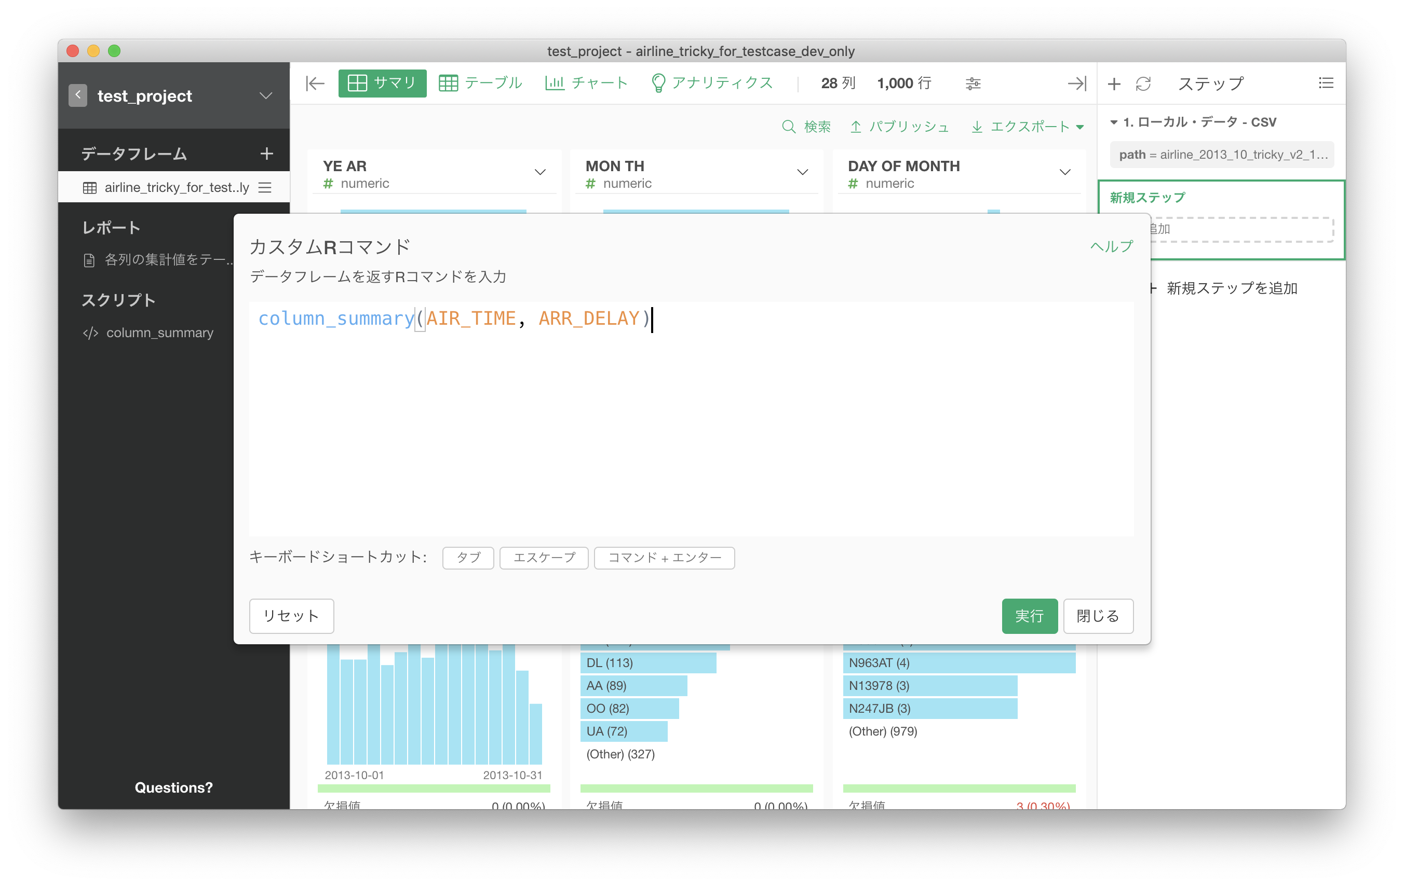The height and width of the screenshot is (886, 1404).
Task: Add a step with the plus icon
Action: coord(1114,84)
